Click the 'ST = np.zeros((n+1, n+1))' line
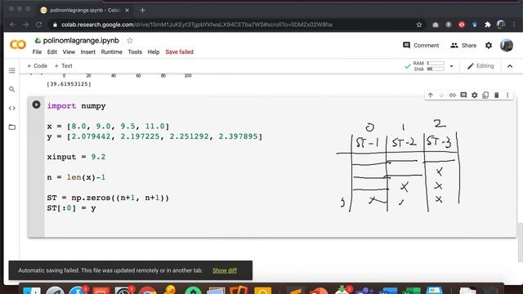The height and width of the screenshot is (294, 523). pos(108,198)
